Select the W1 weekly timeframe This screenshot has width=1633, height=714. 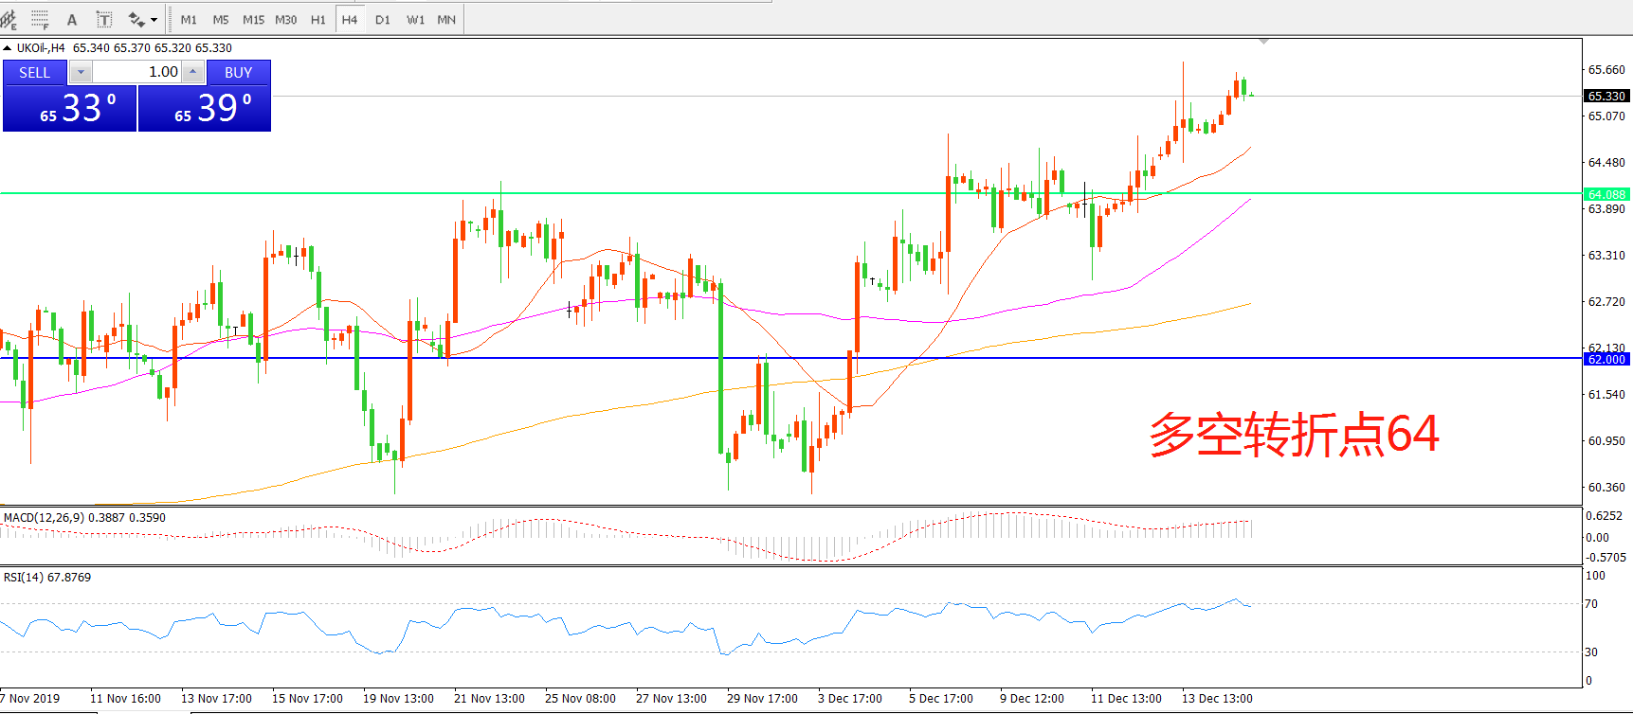[415, 19]
